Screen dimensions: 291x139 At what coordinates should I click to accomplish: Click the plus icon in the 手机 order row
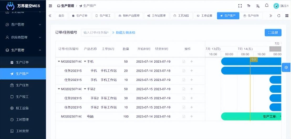[191, 61]
